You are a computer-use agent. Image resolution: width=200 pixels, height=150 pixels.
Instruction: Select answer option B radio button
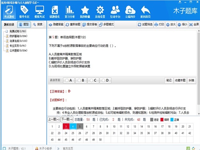pos(81,80)
